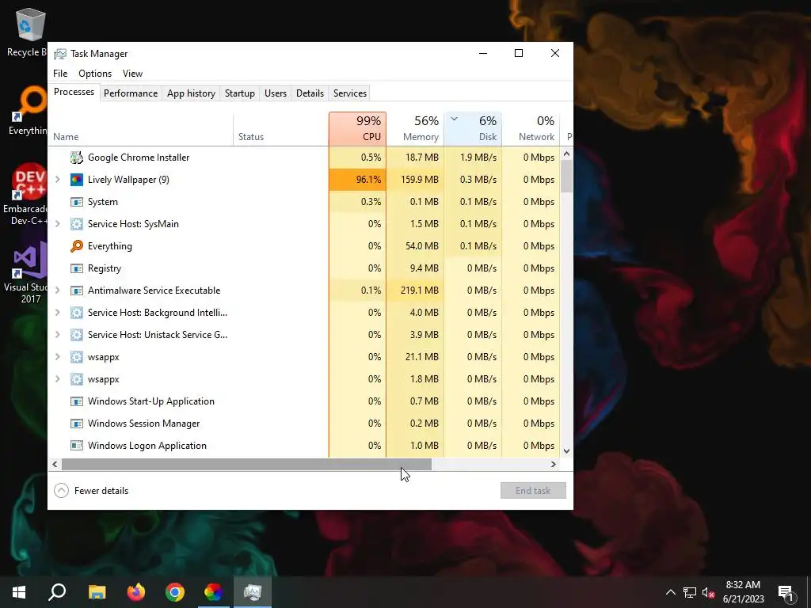Open Lively Wallpaper from the taskbar
Image resolution: width=811 pixels, height=608 pixels.
[x=214, y=592]
